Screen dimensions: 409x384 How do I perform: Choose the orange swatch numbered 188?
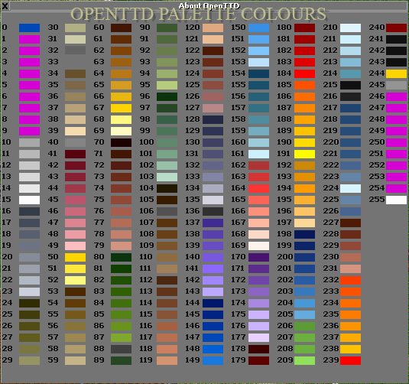coord(305,120)
